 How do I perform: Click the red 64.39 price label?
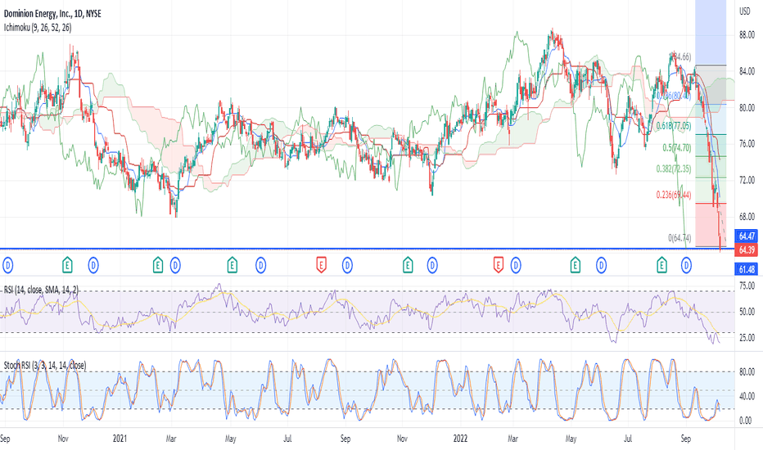[x=747, y=250]
